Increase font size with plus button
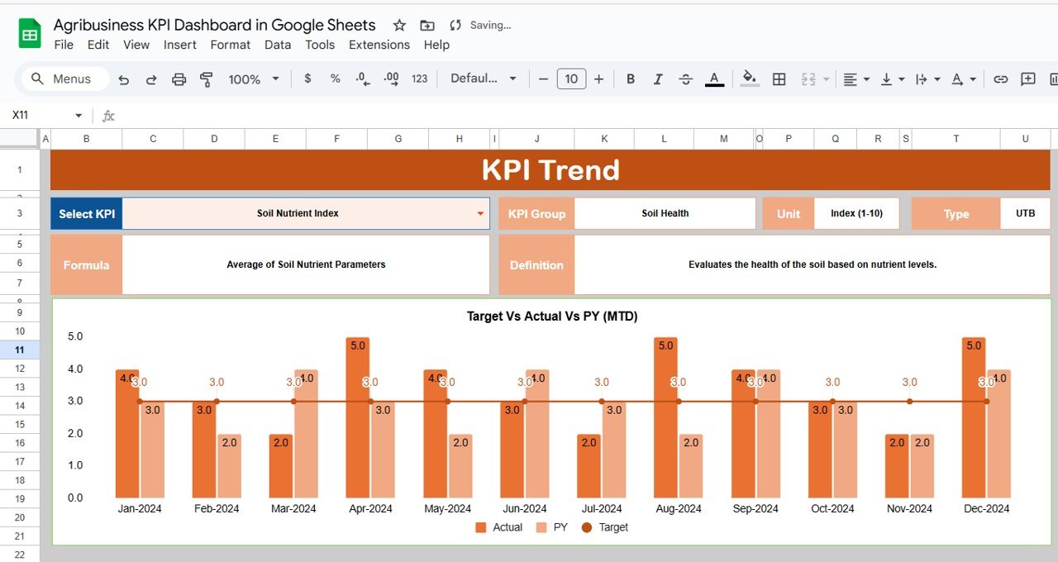 click(x=598, y=79)
